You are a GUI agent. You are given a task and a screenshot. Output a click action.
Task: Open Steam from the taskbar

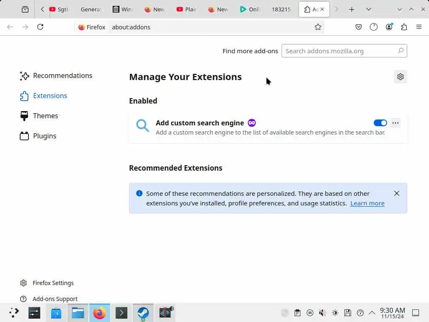143,313
